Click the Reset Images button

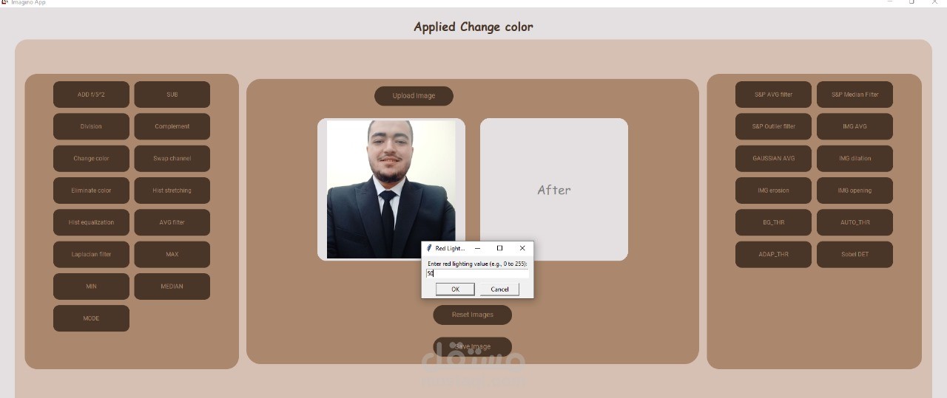point(473,315)
